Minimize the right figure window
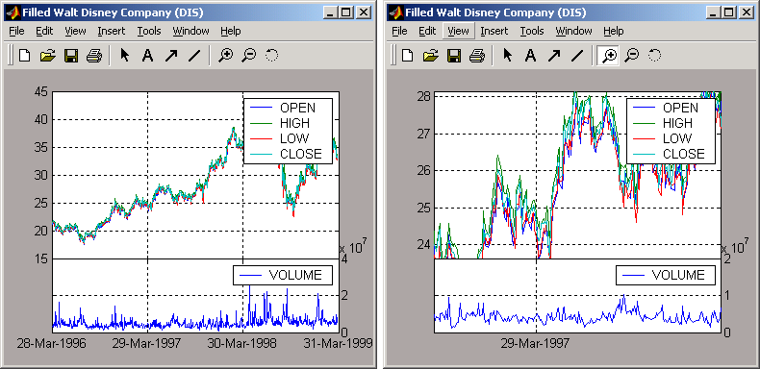760x369 pixels. pos(714,12)
